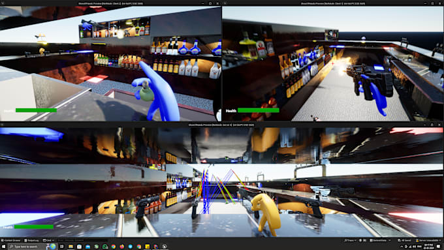
Task: Open Task View from the taskbar
Action: (62, 247)
